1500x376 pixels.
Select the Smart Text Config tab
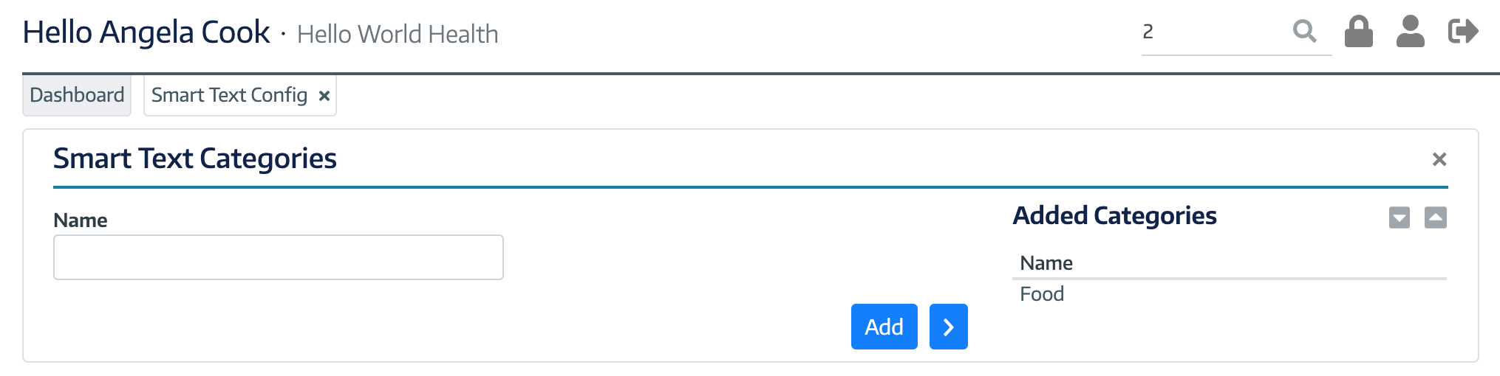229,95
